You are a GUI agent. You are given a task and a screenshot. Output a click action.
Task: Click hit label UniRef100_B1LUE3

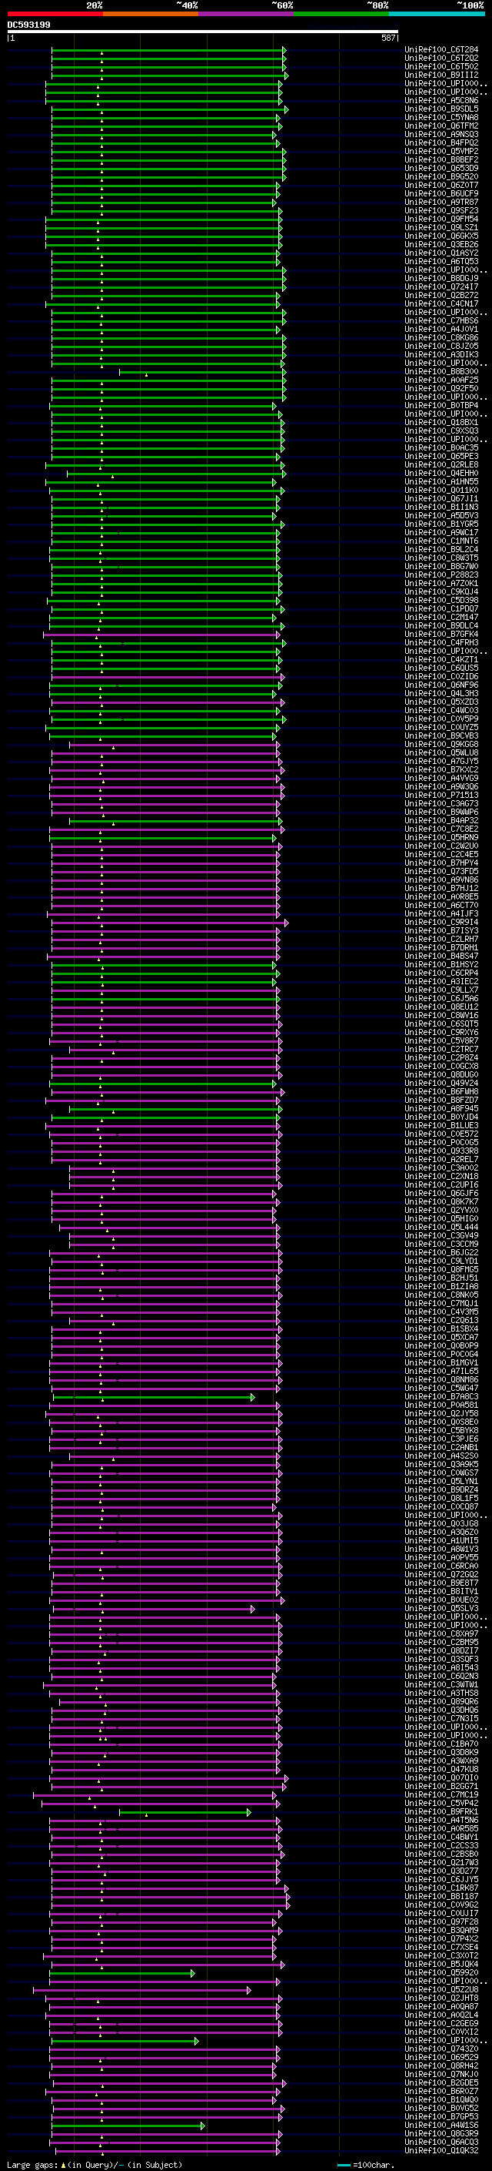tap(441, 1125)
